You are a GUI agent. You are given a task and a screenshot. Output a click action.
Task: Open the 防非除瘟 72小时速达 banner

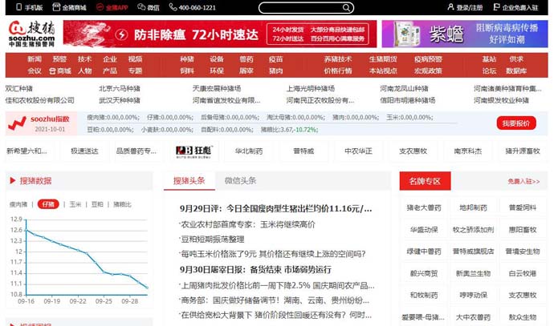click(220, 34)
